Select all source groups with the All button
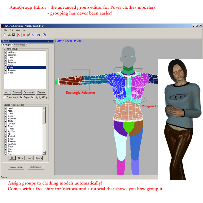 pyautogui.click(x=12, y=158)
